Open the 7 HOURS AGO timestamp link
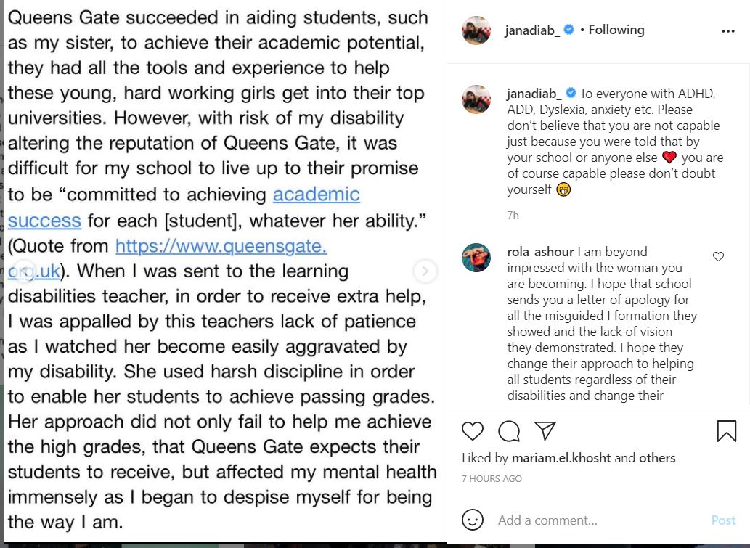The image size is (750, 548). point(492,479)
